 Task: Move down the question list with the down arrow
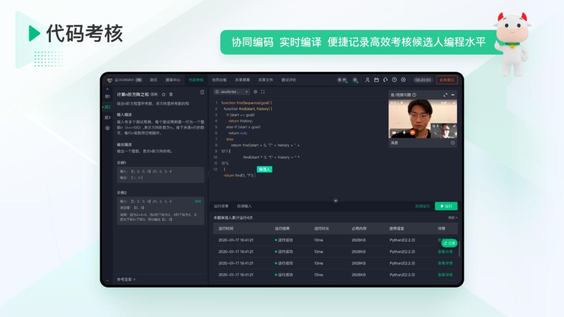pyautogui.click(x=107, y=281)
